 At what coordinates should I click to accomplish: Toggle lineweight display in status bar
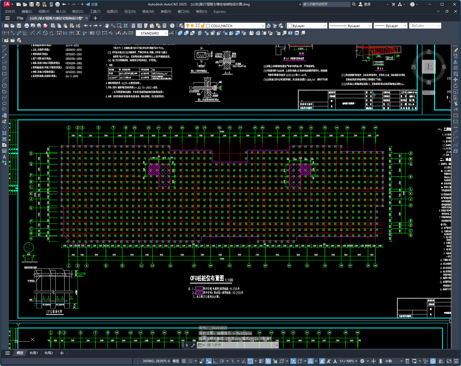point(261,361)
